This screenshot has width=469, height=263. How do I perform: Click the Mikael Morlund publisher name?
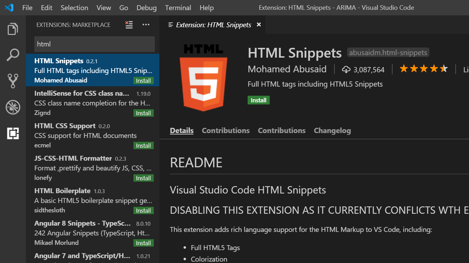pos(56,243)
